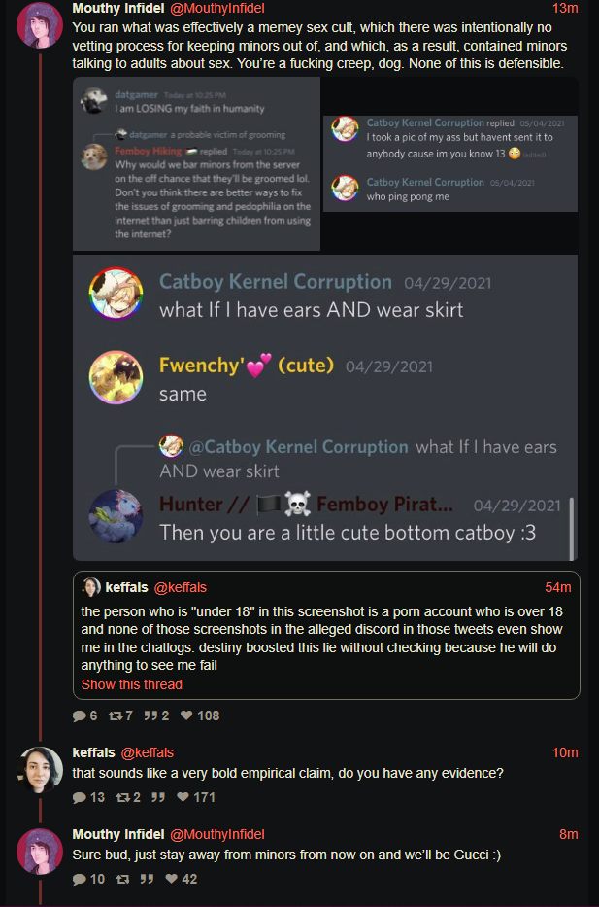Retweet the 'stay away from minors' tweet
The height and width of the screenshot is (907, 599).
tap(122, 879)
